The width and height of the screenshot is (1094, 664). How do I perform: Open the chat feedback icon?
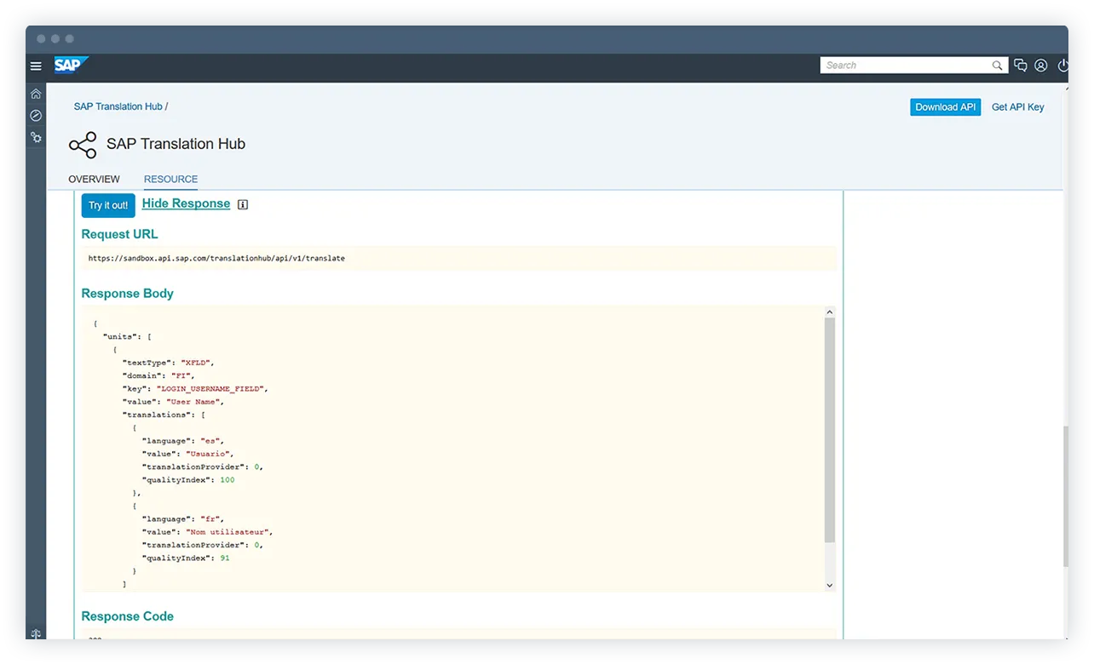(x=1020, y=66)
